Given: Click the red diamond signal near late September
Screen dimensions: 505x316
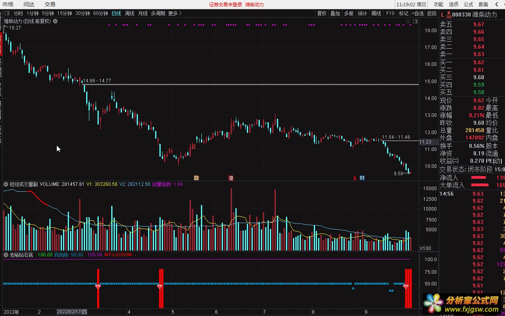Looking at the screenshot, I should [x=405, y=287].
